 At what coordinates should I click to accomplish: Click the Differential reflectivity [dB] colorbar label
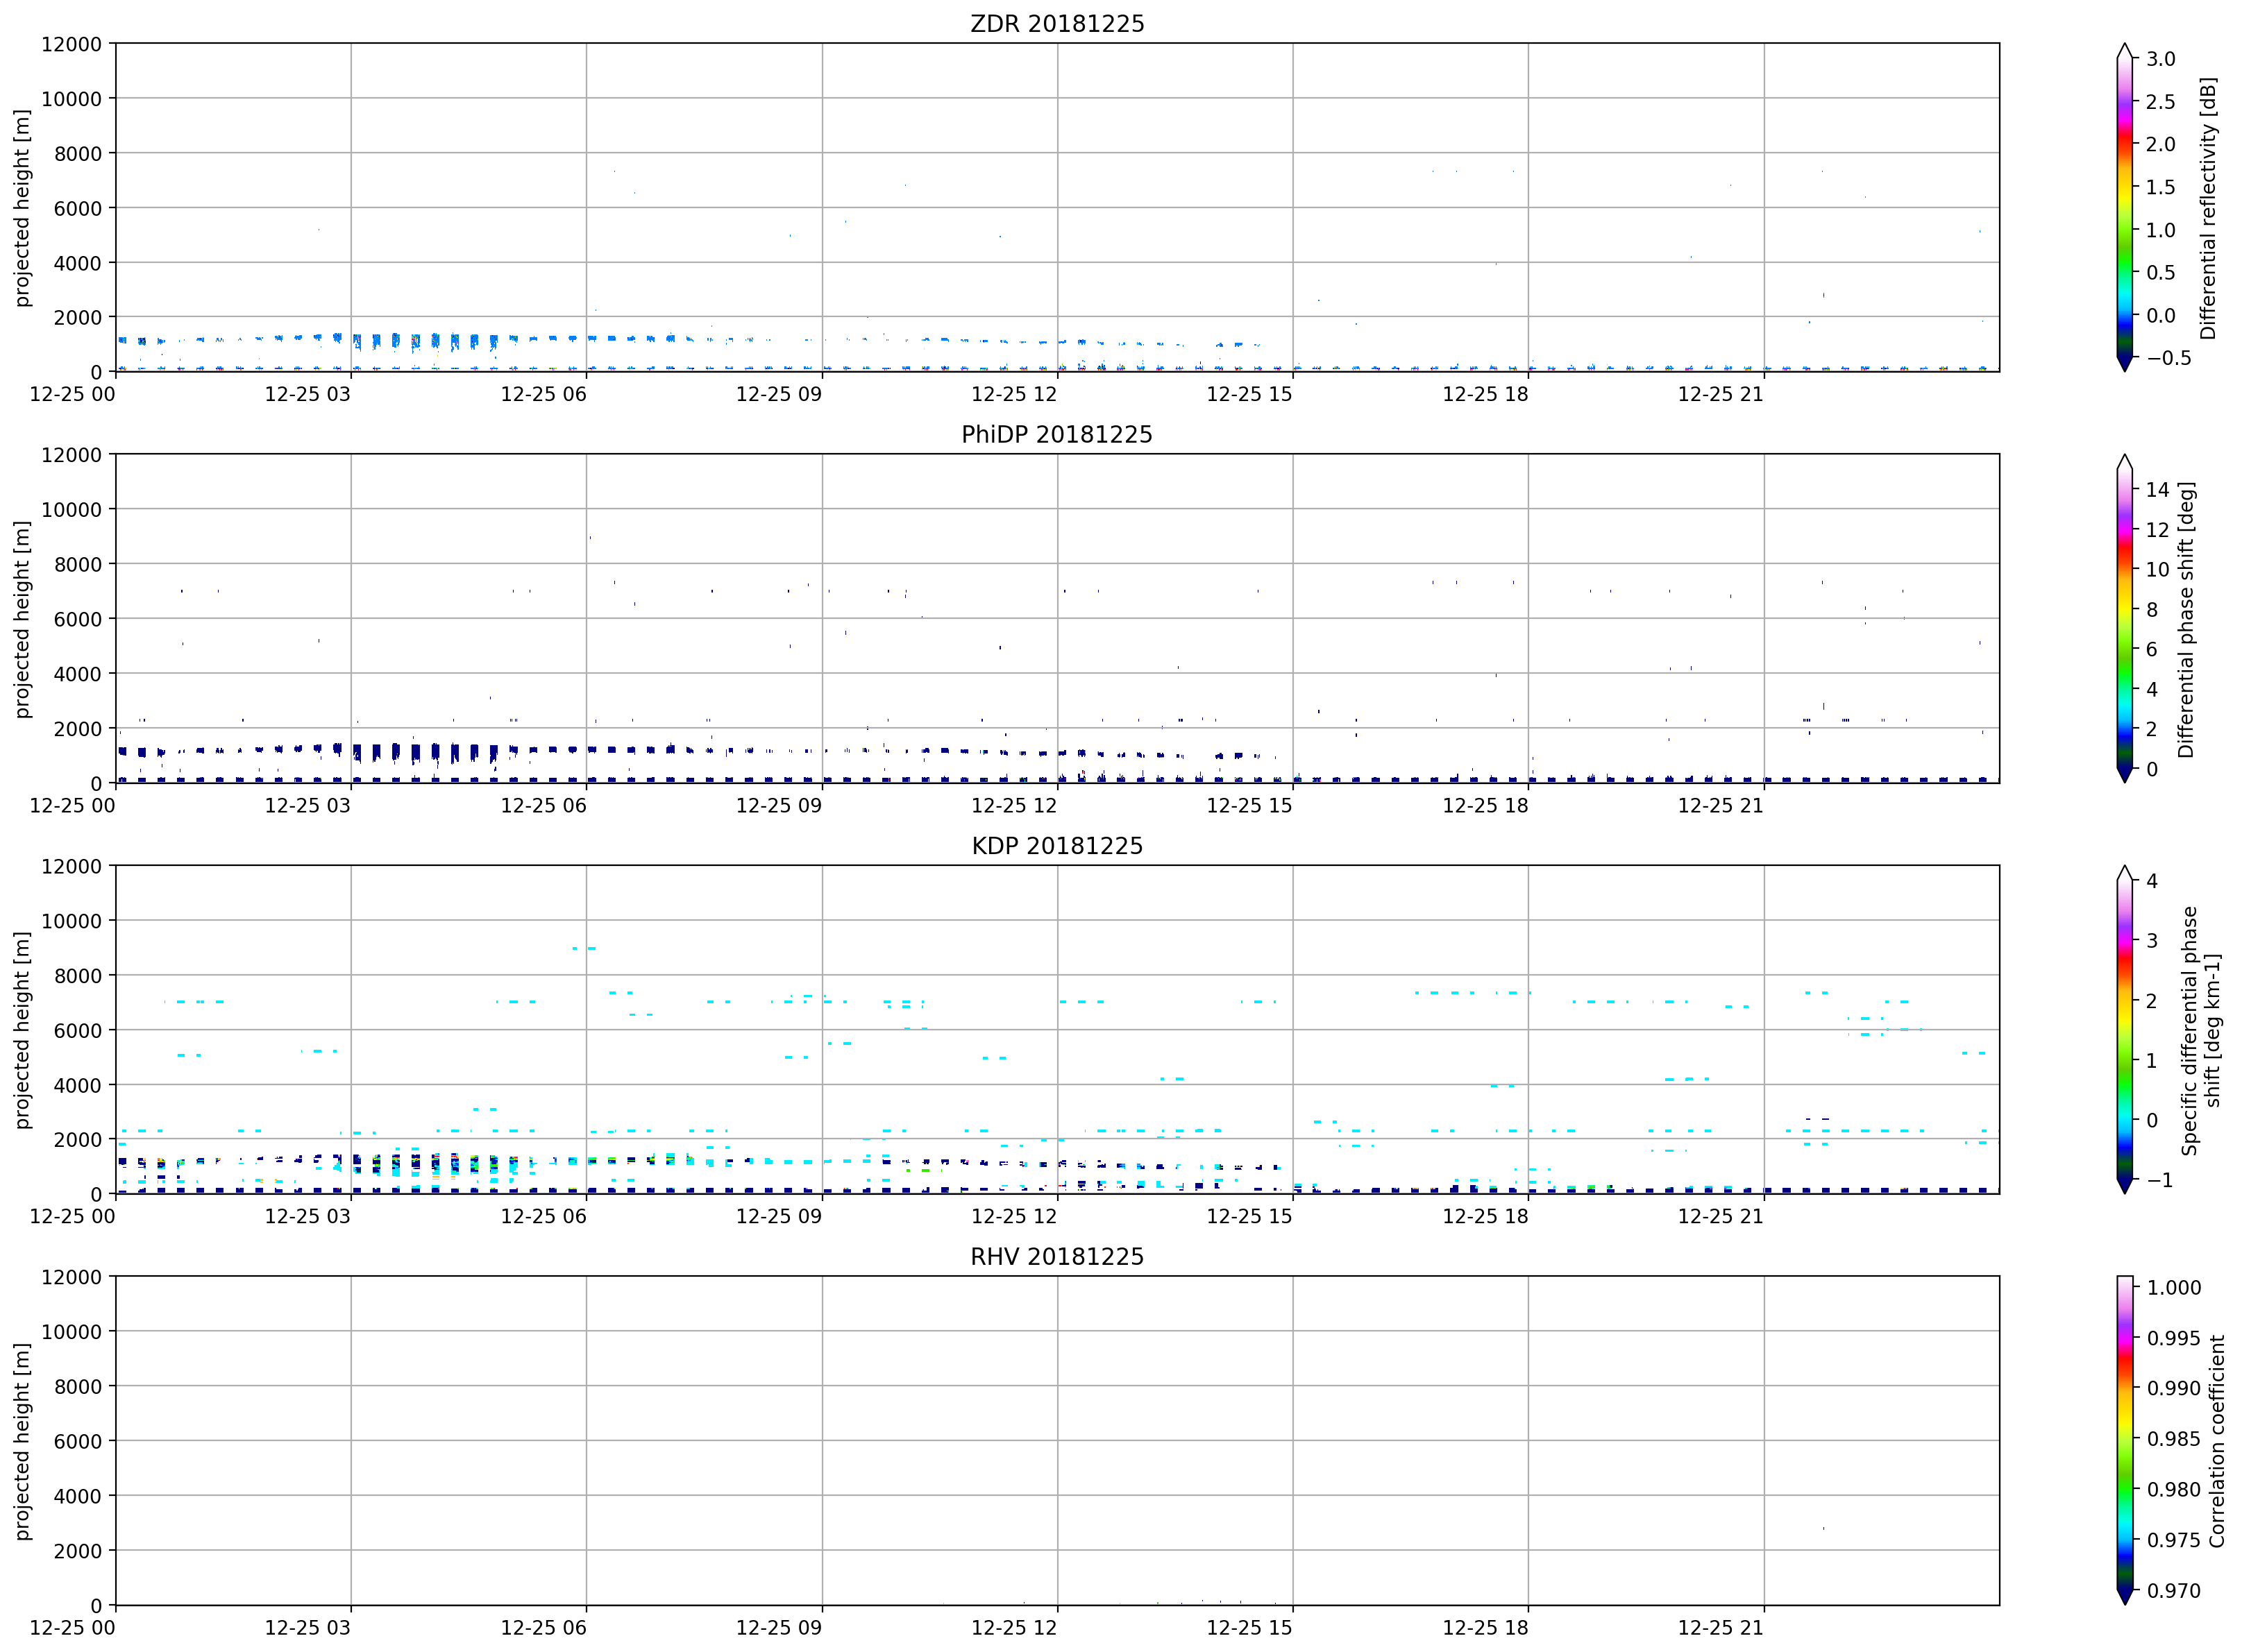(2207, 208)
